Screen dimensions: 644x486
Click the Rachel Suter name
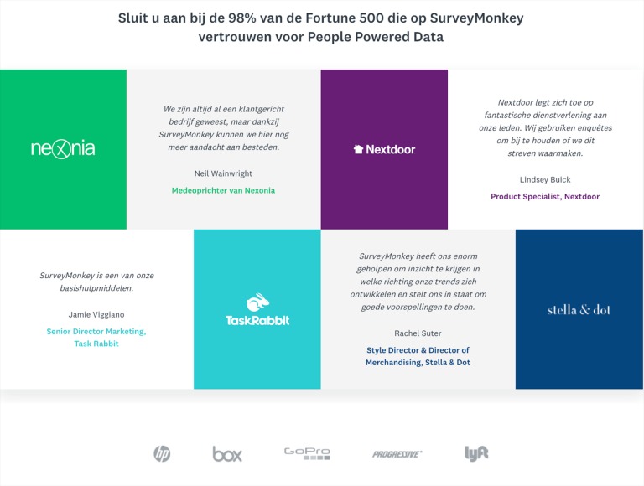pos(418,333)
